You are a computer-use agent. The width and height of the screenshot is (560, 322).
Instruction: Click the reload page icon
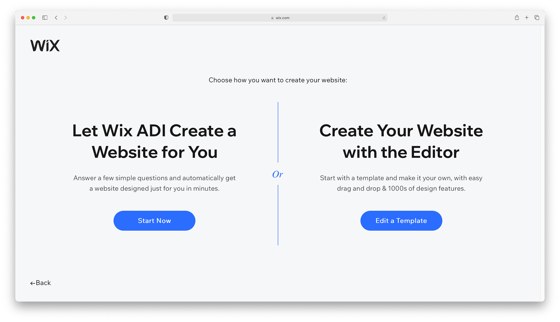384,18
